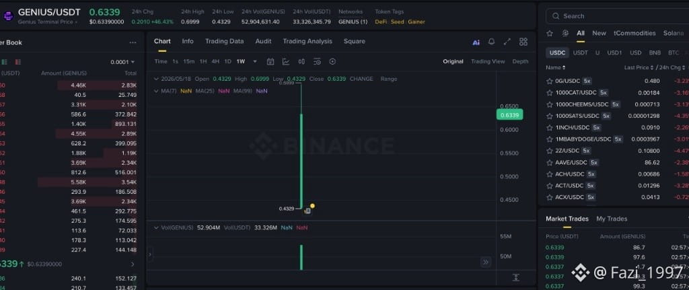Open the Trading Data tab
This screenshot has height=290, width=689.
pos(224,41)
